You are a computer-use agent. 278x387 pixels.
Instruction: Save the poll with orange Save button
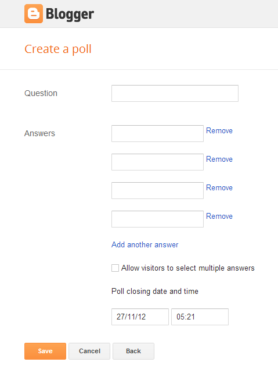tap(45, 351)
